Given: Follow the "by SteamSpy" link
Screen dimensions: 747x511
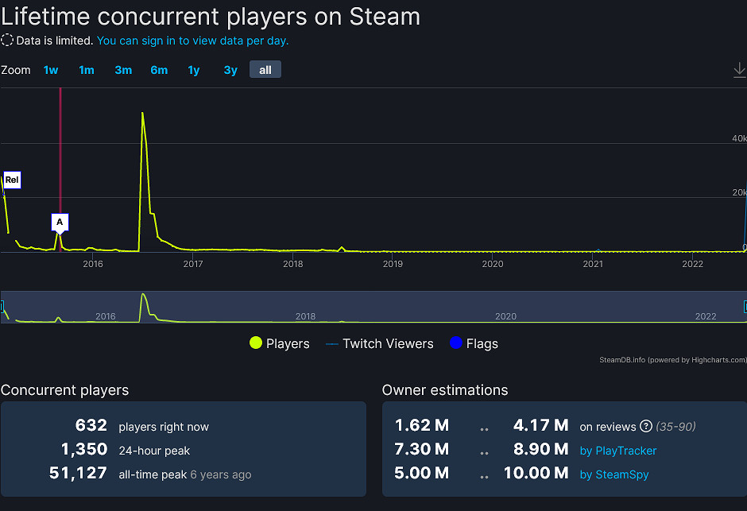Looking at the screenshot, I should click(x=613, y=474).
